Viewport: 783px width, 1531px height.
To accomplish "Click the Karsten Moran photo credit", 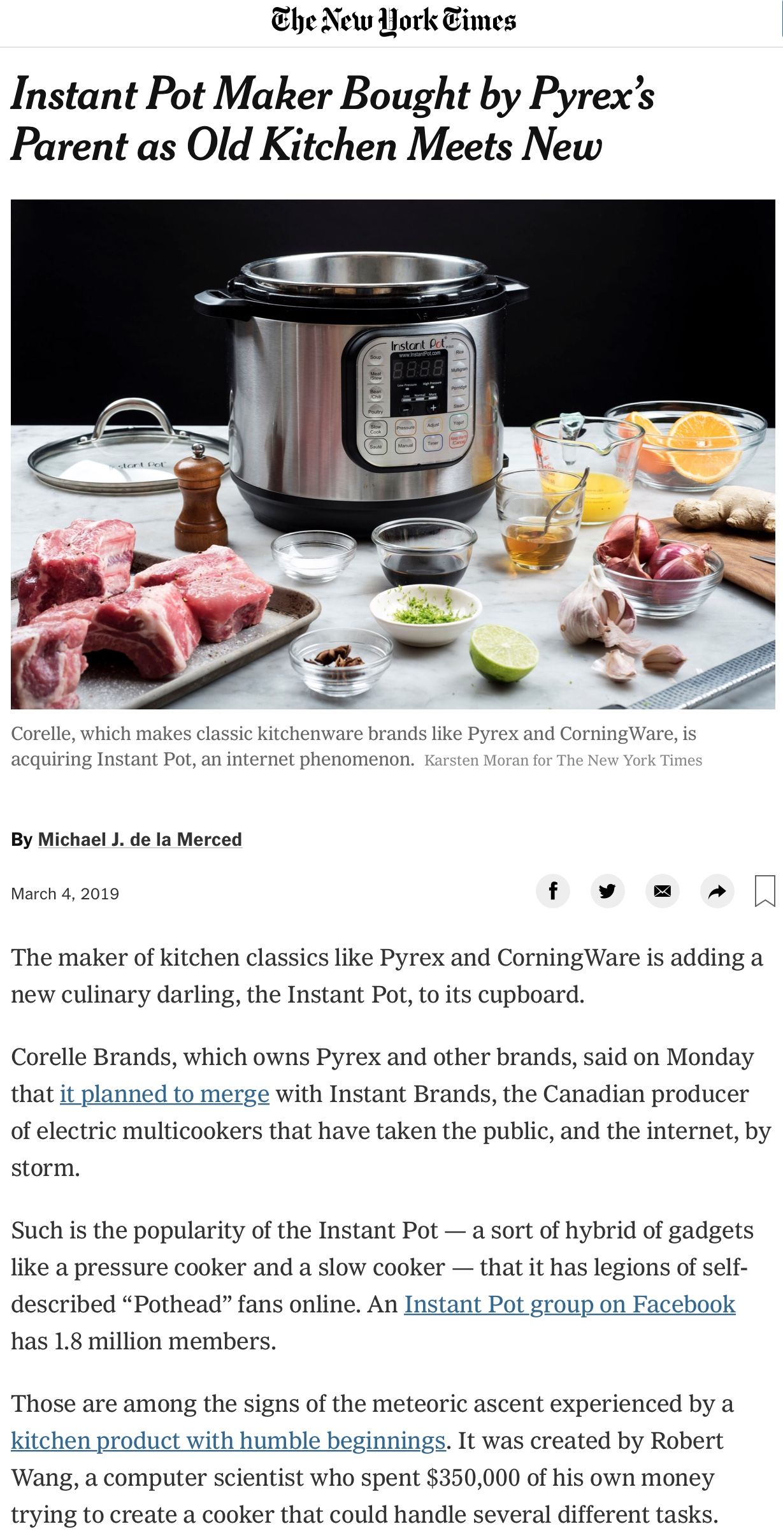I will click(563, 760).
